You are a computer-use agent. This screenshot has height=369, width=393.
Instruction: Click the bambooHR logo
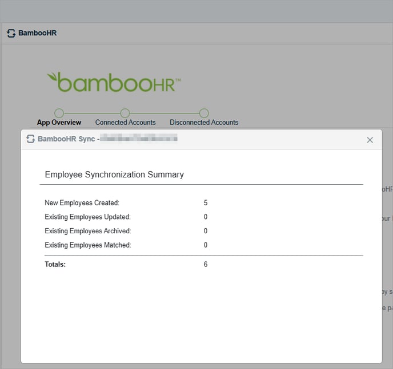coord(114,82)
